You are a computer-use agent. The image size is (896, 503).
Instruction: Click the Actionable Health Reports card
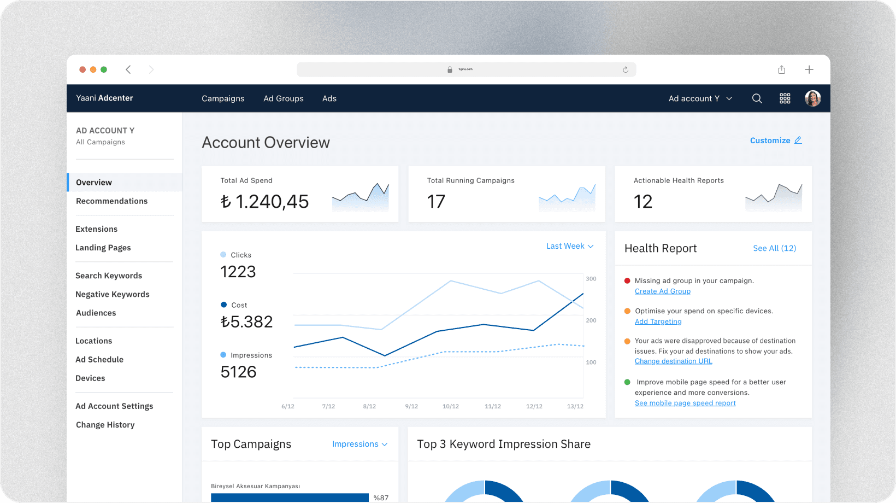(714, 194)
